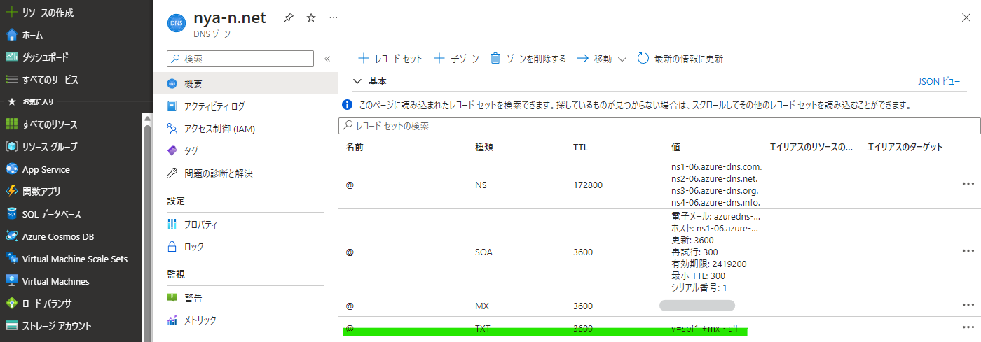Add a new record set from the toolbar
This screenshot has height=342, width=981.
[390, 59]
